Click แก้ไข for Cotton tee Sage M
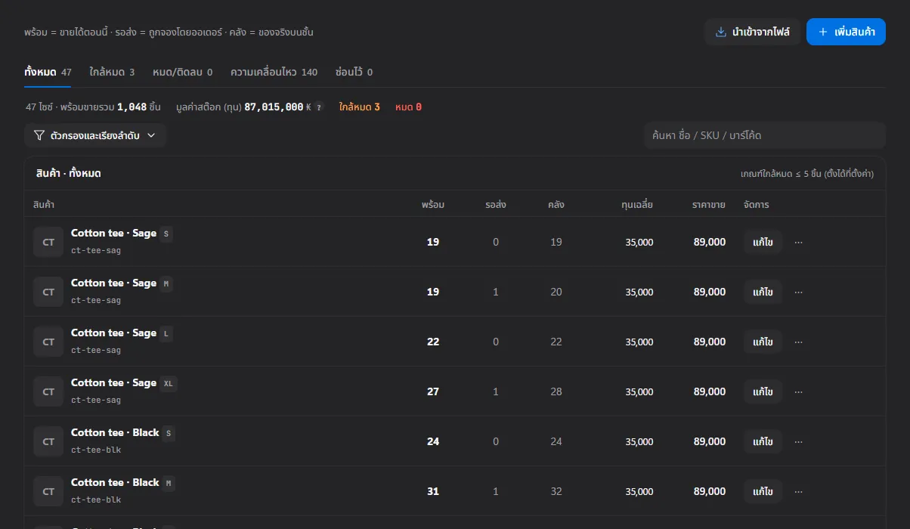 point(763,292)
